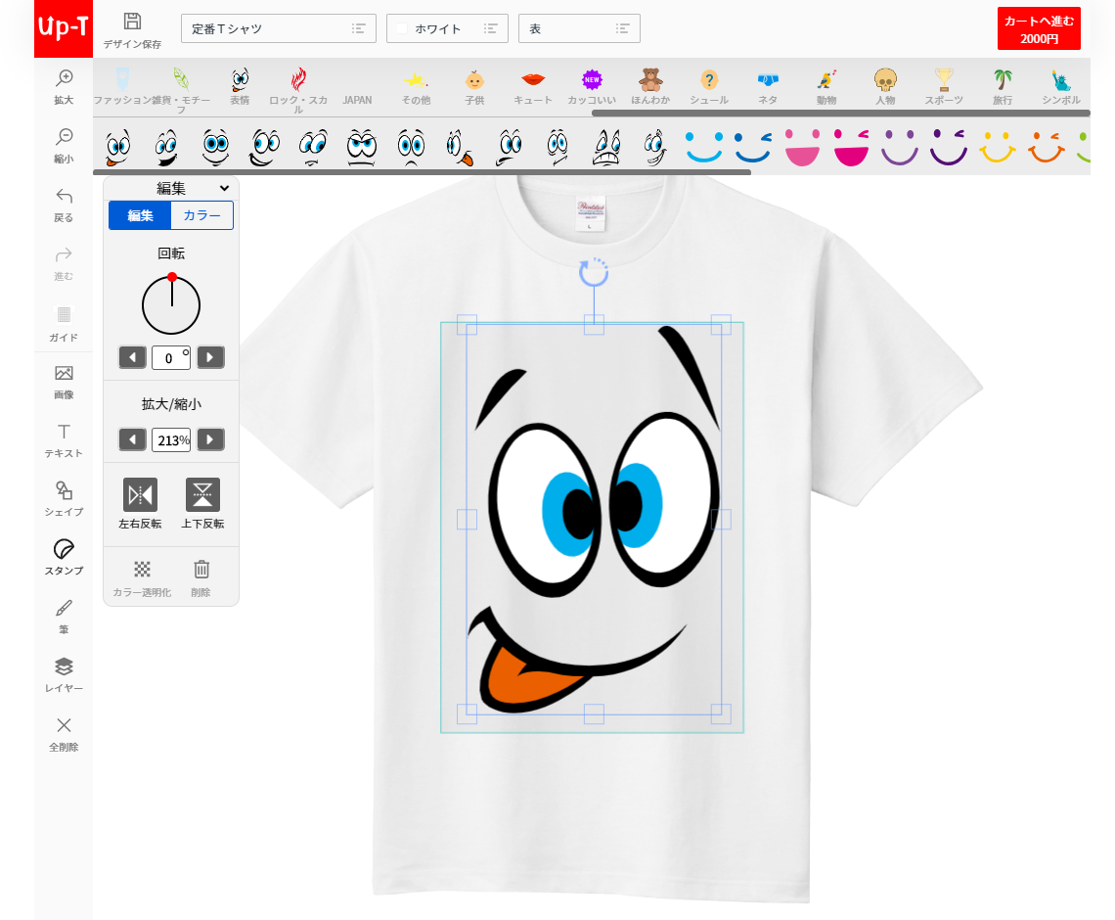Click the rotation dial control
The width and height of the screenshot is (1115, 920).
[x=171, y=304]
